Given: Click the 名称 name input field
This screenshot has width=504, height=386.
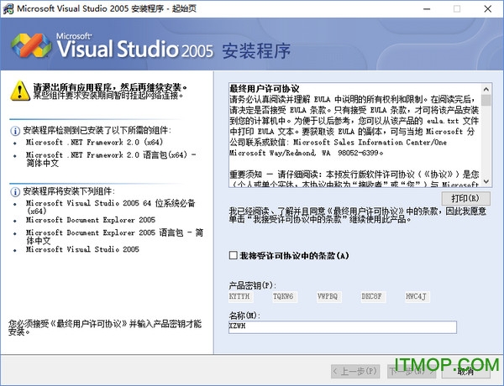Looking at the screenshot, I should 342,327.
